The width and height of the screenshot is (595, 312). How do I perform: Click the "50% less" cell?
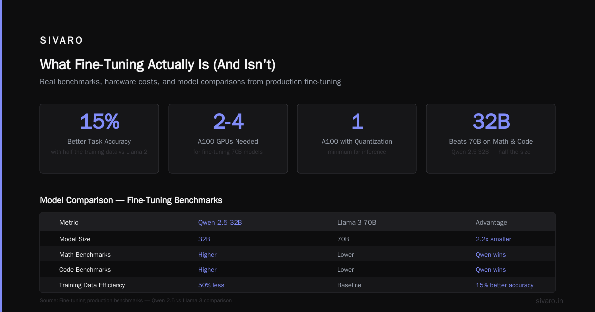(x=211, y=285)
